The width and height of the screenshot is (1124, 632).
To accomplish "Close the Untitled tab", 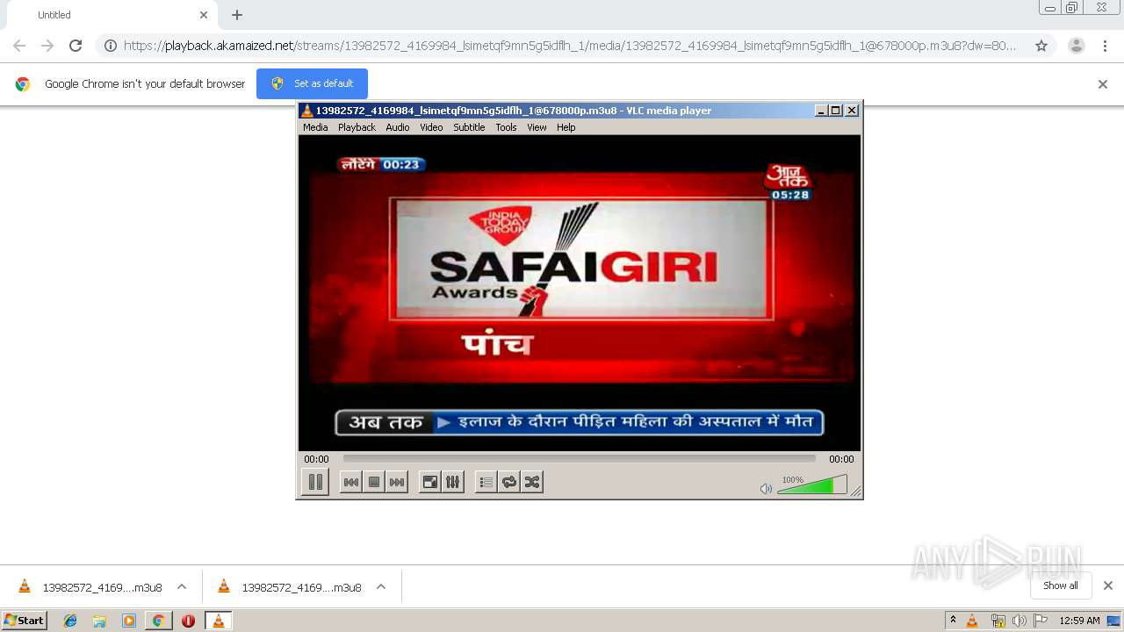I will pos(204,15).
